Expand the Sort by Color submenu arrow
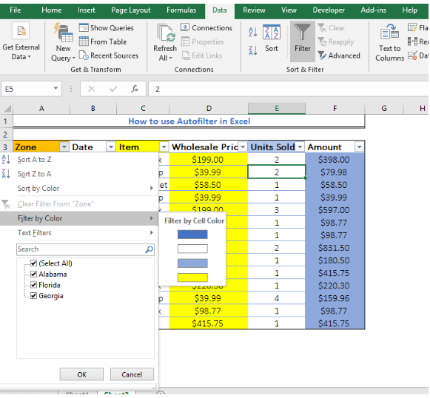 pyautogui.click(x=152, y=189)
